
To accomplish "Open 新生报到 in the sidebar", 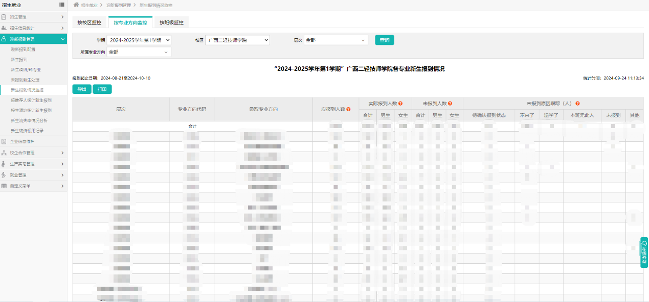I will [x=19, y=60].
